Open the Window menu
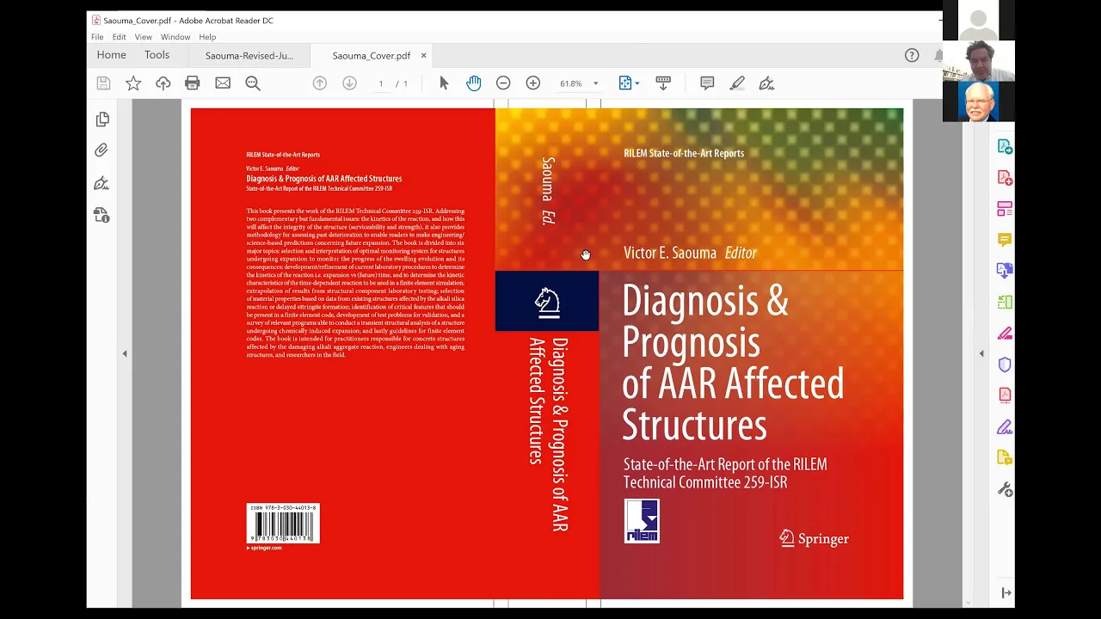 [175, 37]
